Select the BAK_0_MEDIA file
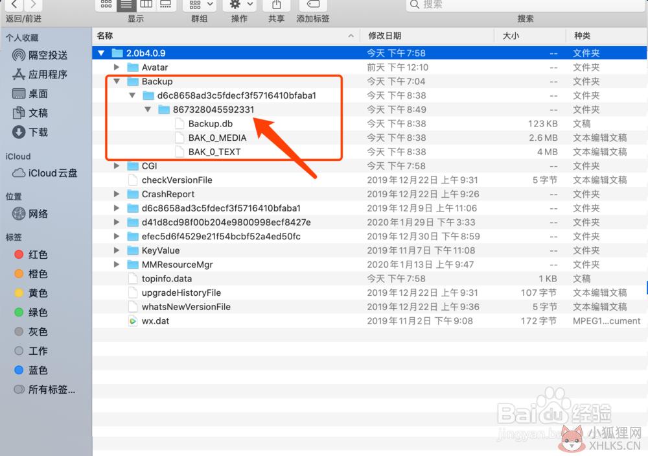The width and height of the screenshot is (648, 456). click(217, 138)
